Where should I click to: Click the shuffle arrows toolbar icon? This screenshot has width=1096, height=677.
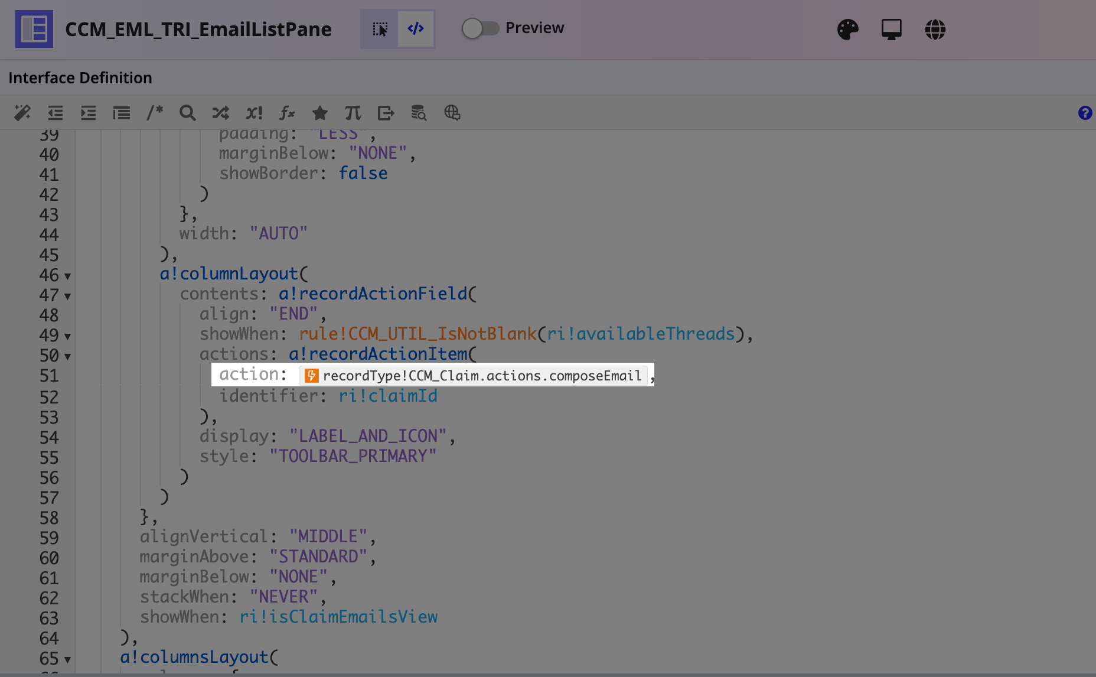(x=221, y=112)
